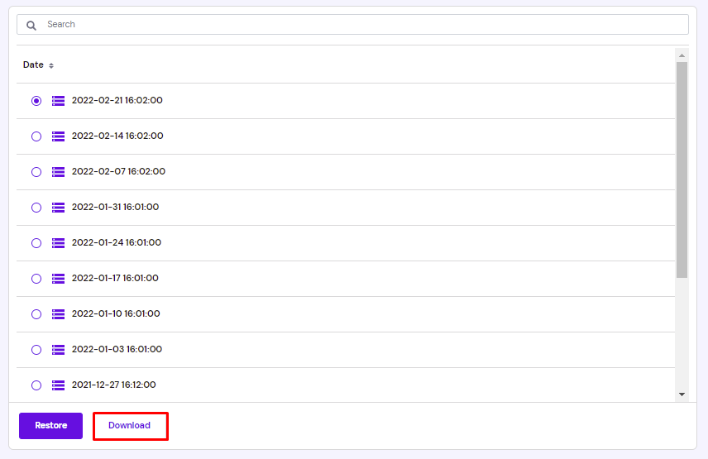Click the Date column header
Image resolution: width=708 pixels, height=459 pixels.
pyautogui.click(x=33, y=65)
